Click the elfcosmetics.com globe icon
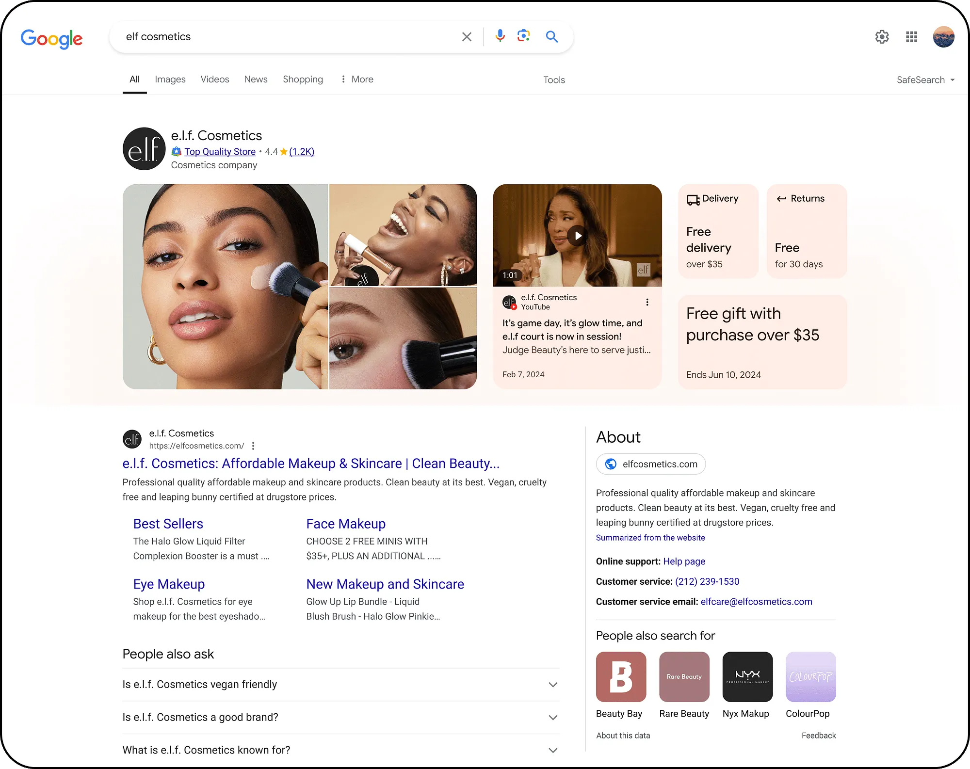This screenshot has height=769, width=970. (613, 464)
